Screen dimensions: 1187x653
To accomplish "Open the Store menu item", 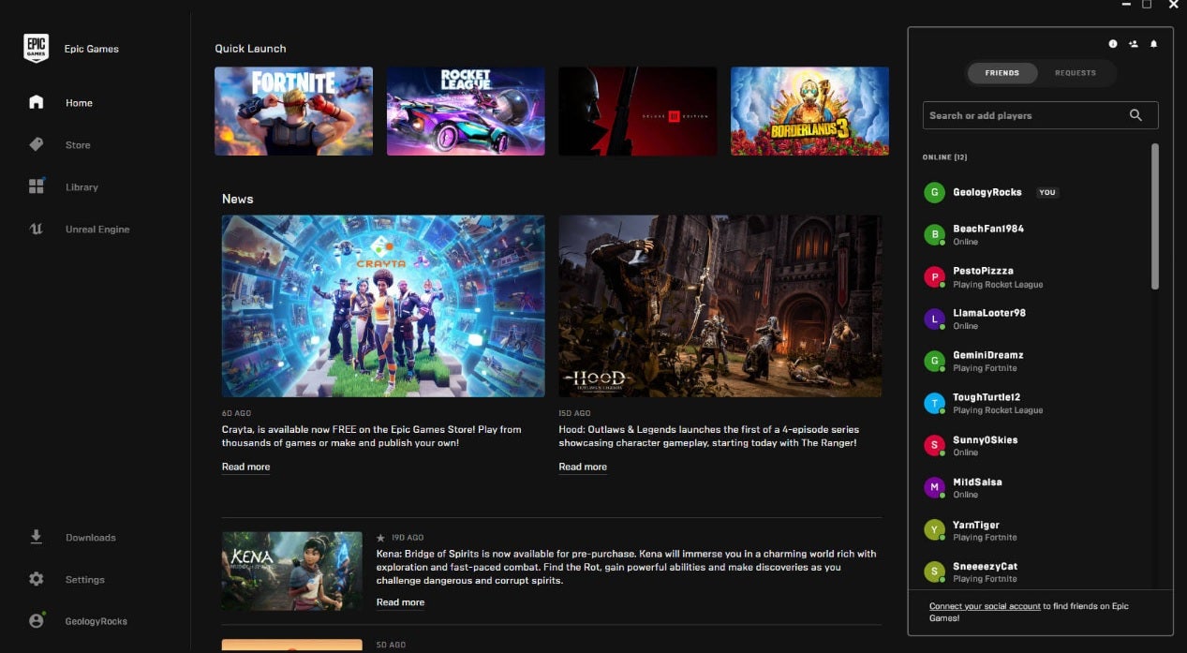I will click(x=78, y=145).
